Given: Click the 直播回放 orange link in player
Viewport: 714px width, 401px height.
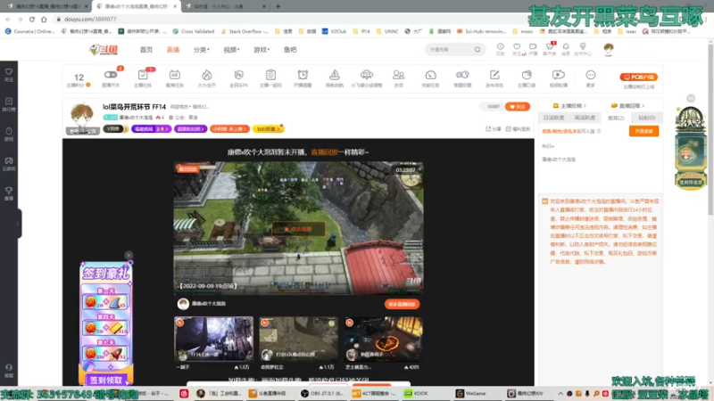Looking at the screenshot, I should click(x=324, y=151).
